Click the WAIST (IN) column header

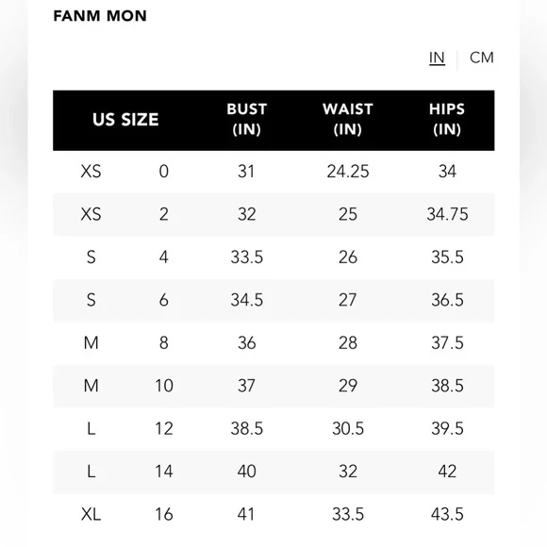tap(348, 120)
